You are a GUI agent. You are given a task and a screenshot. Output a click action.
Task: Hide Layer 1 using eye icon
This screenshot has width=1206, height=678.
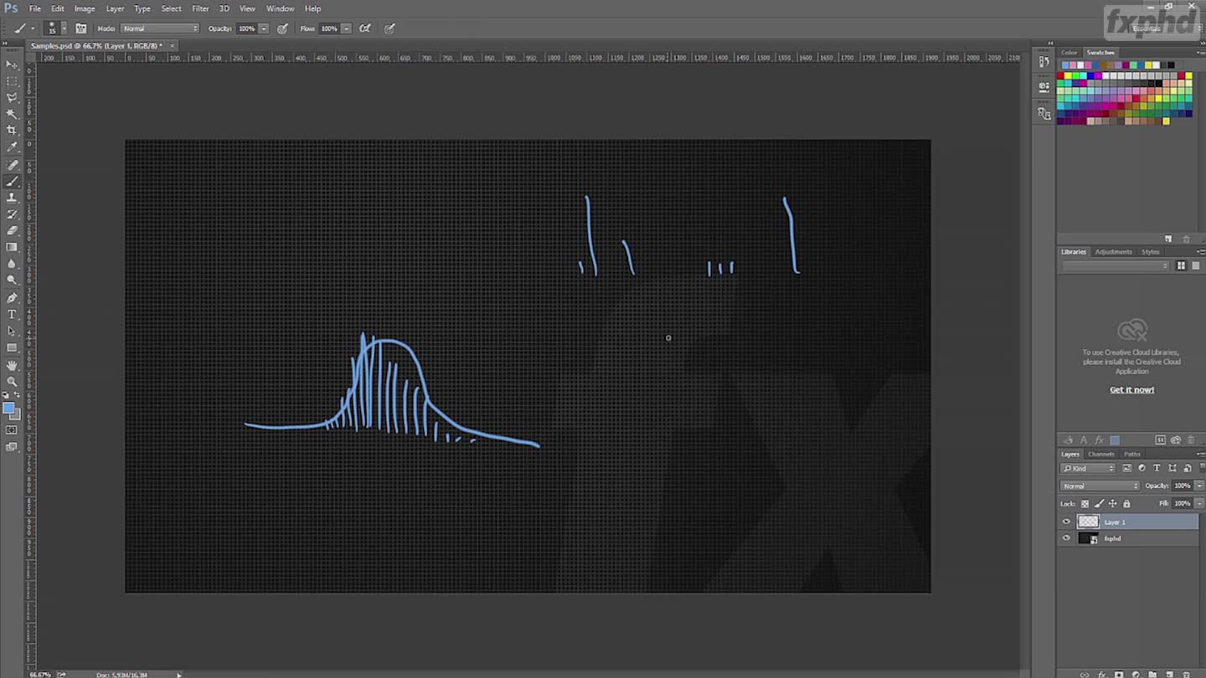1066,521
